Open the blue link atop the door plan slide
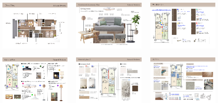 [161, 10]
